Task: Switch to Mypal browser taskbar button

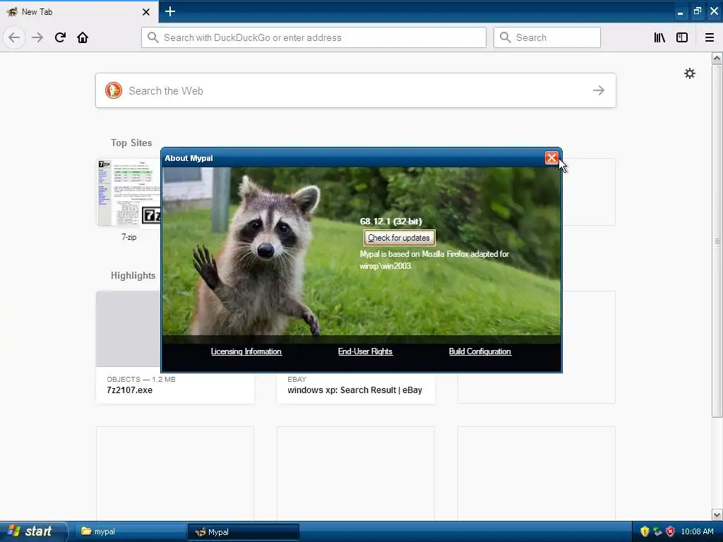Action: click(x=243, y=532)
